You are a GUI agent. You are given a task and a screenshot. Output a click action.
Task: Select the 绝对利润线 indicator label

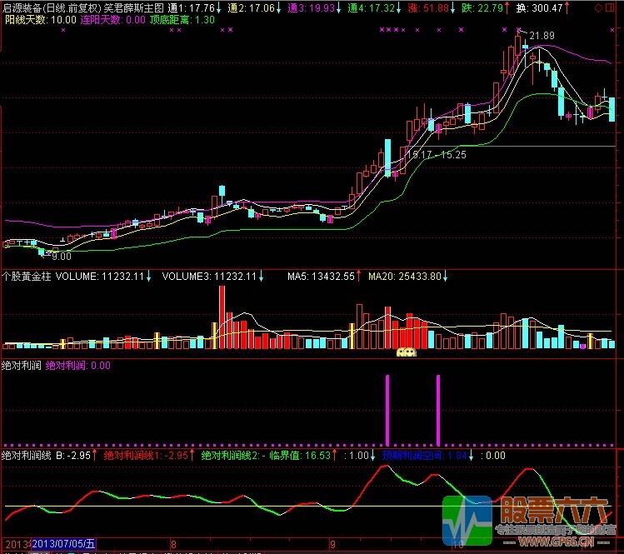click(x=27, y=456)
